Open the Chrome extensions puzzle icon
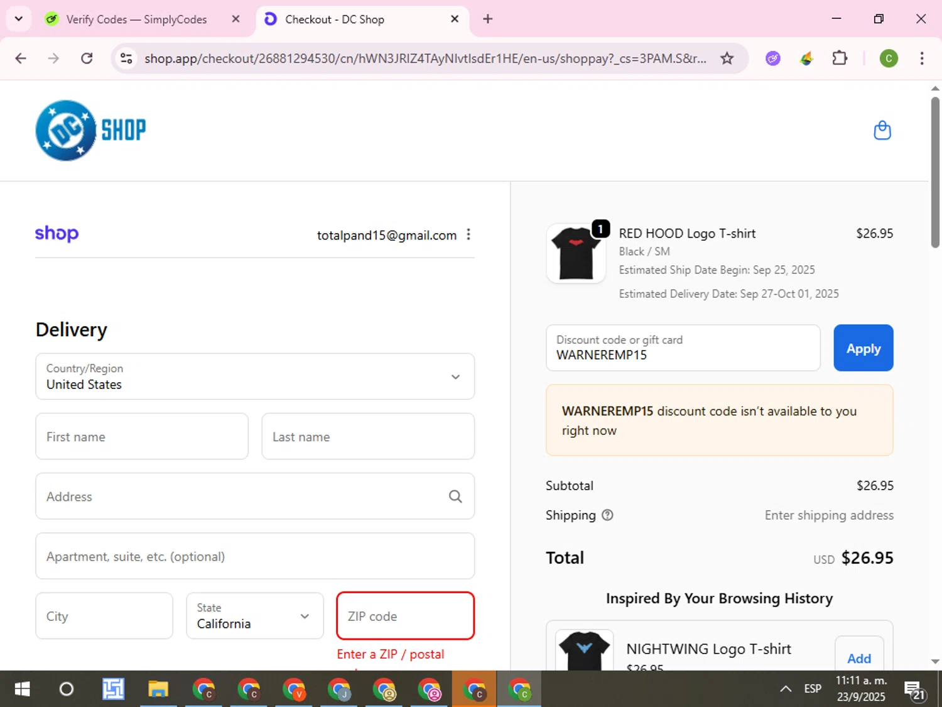Viewport: 942px width, 707px height. [840, 58]
